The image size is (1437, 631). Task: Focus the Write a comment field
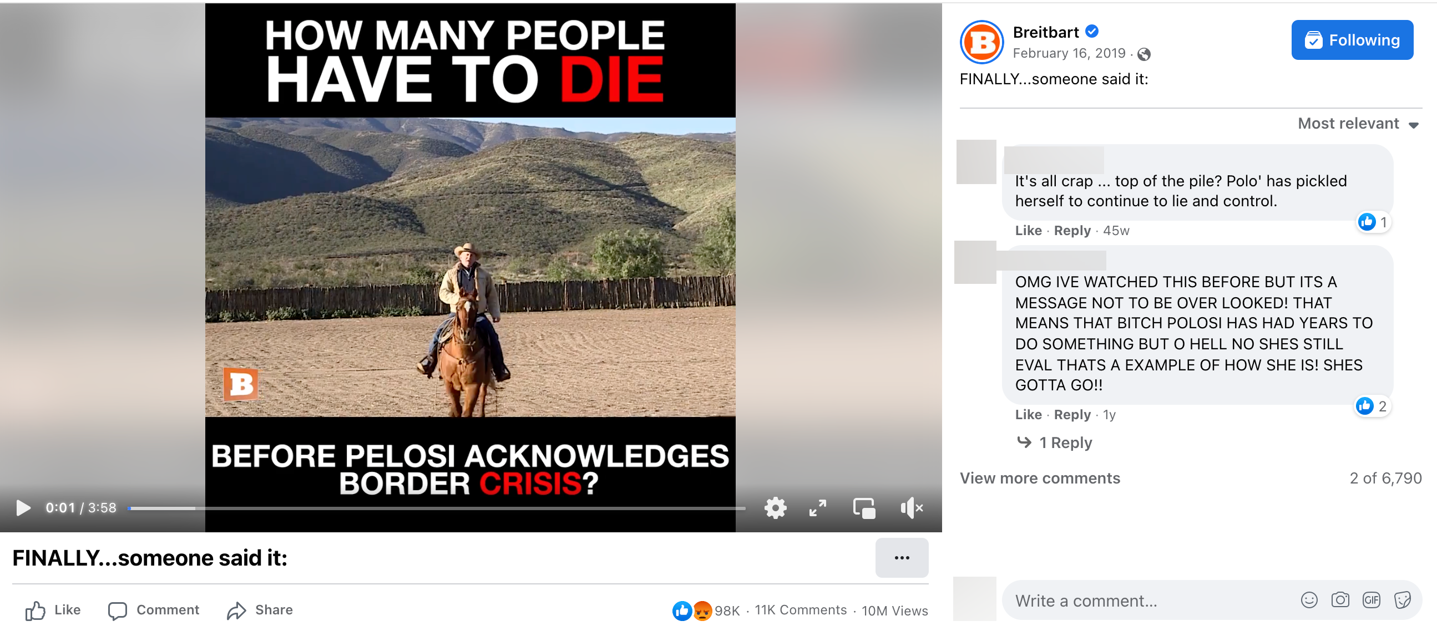[1149, 601]
